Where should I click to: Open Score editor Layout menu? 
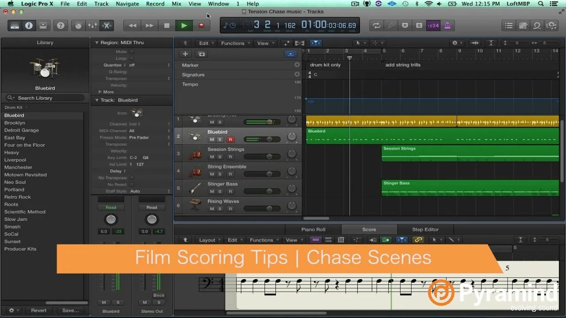pos(209,240)
